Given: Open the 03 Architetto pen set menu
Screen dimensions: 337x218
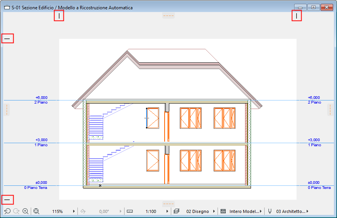Looking at the screenshot, I should tap(307, 211).
